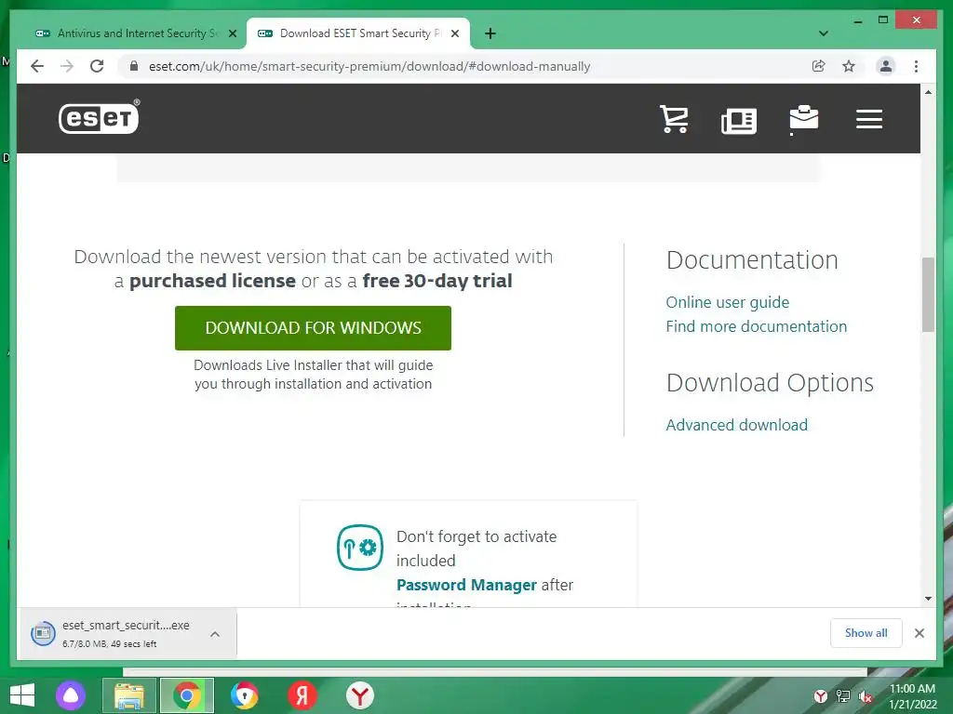This screenshot has height=714, width=953.
Task: Click the Yandex tray icon
Action: 821,695
